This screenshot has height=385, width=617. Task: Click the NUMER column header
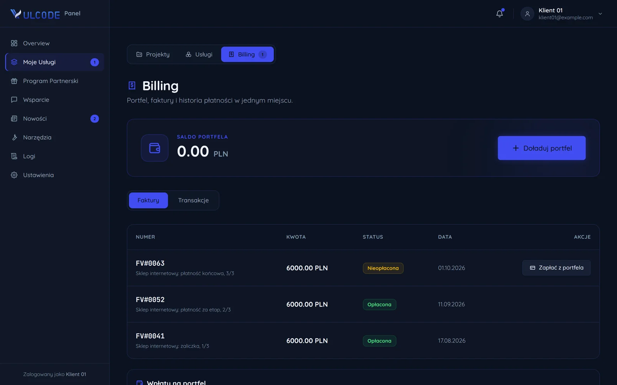(145, 237)
